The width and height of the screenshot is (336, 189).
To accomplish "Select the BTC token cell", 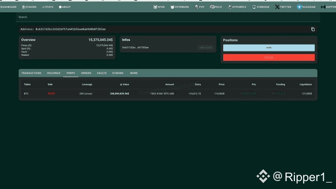I will 26,94.
